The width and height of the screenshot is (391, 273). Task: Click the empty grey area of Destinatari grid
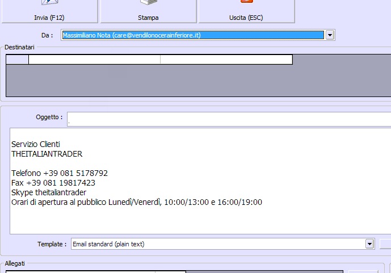point(198,80)
